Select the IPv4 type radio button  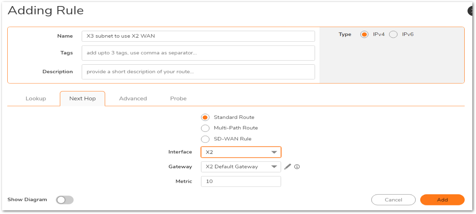click(364, 34)
